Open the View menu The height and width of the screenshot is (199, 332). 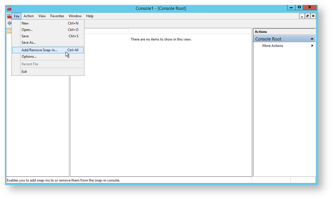coord(42,16)
